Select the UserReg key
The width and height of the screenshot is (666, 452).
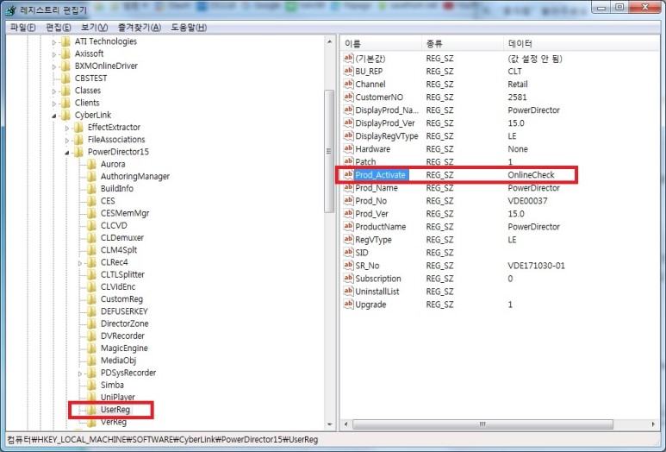pos(115,410)
